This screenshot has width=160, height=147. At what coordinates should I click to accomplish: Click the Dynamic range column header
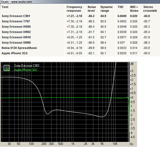pos(106,9)
